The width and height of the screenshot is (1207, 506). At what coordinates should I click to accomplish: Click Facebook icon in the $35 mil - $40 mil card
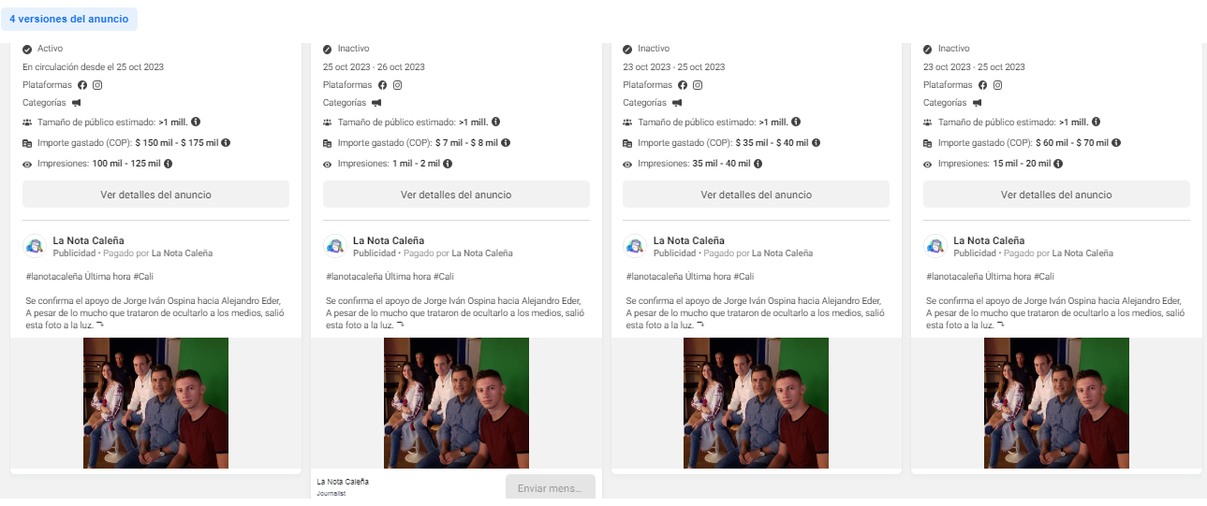coord(683,85)
